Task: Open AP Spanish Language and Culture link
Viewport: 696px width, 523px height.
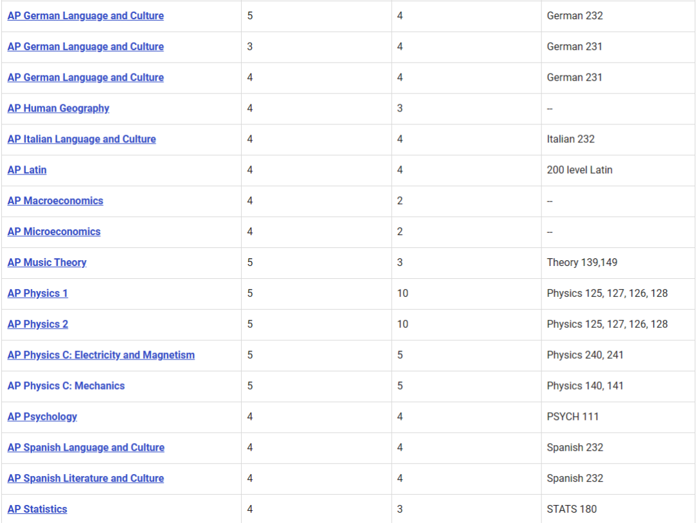Action: (x=86, y=448)
